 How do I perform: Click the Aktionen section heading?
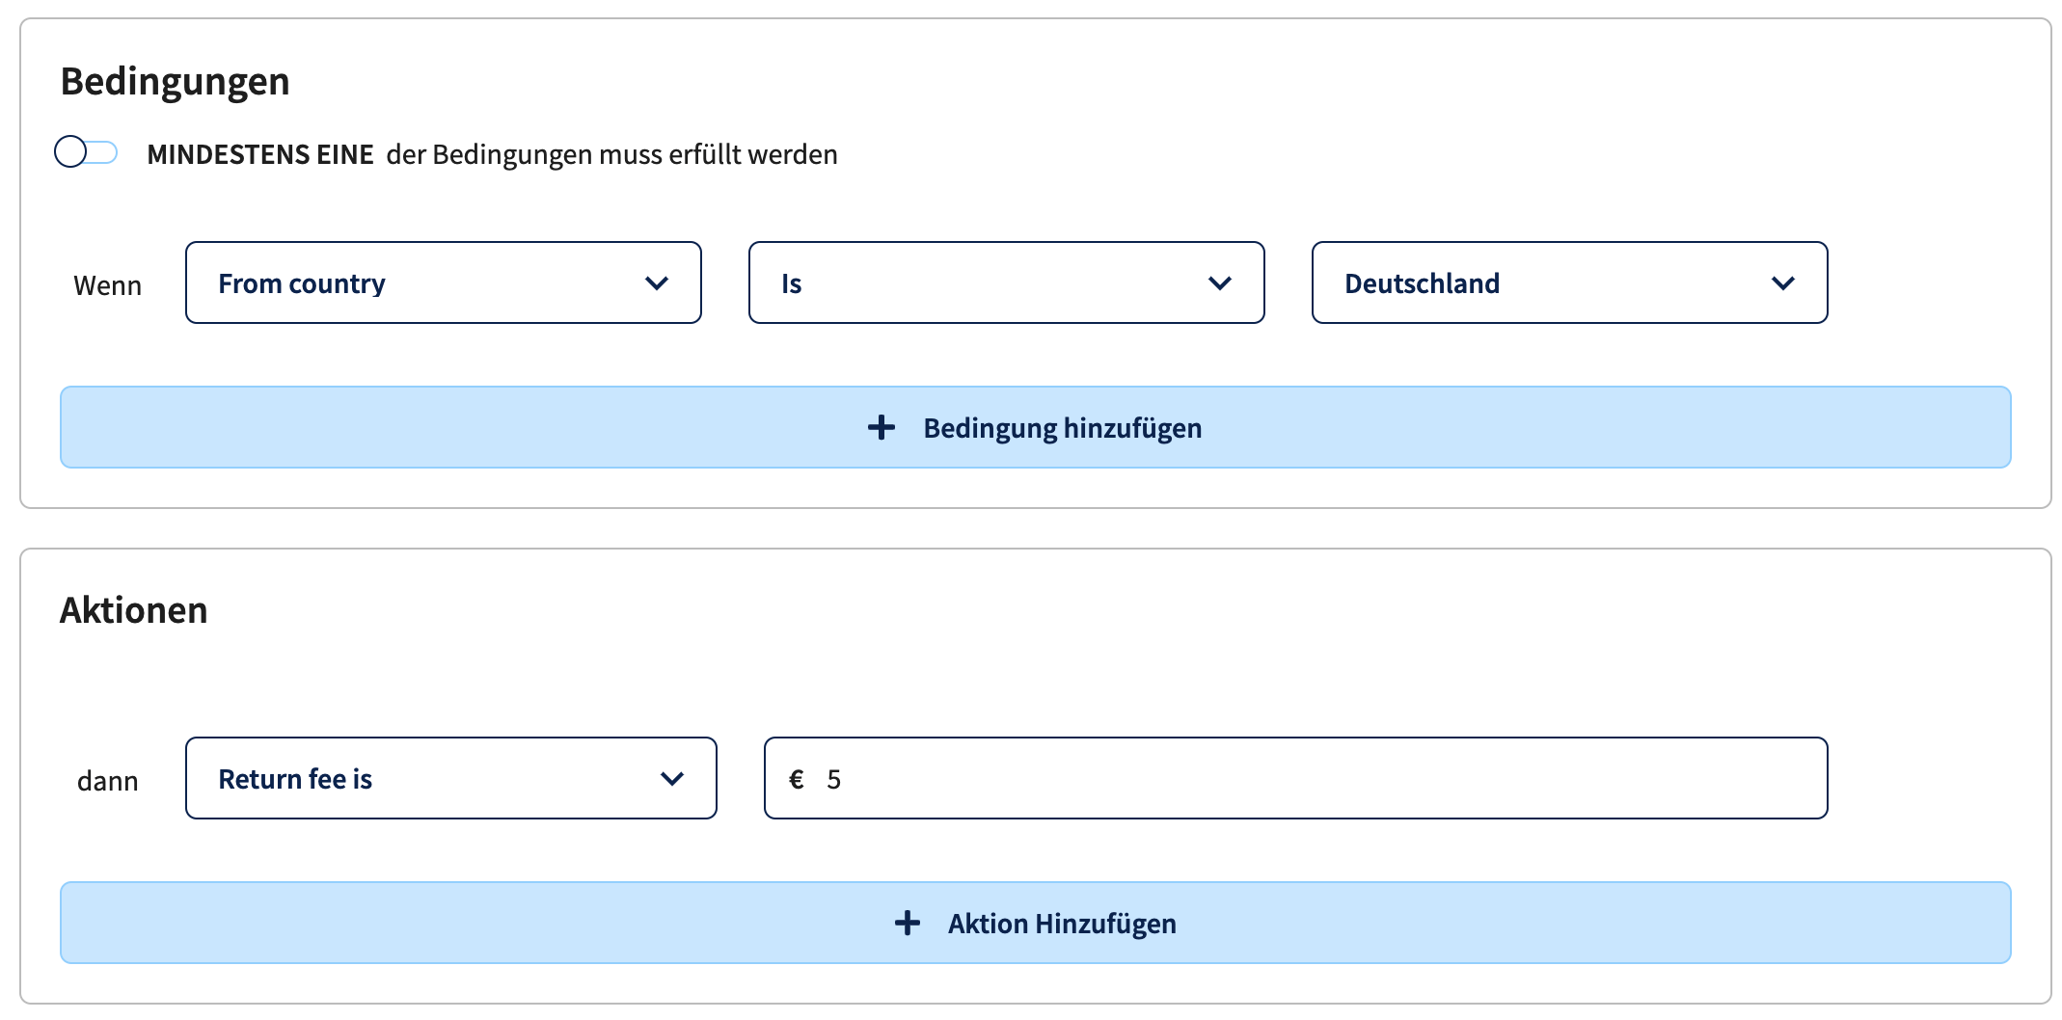pos(134,610)
